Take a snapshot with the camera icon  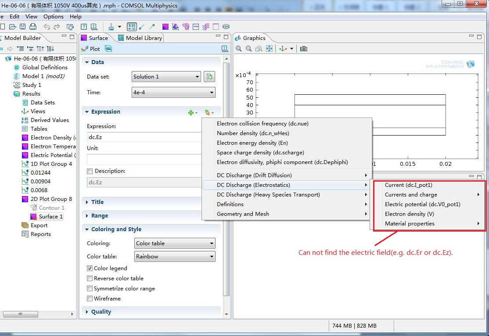tap(304, 49)
